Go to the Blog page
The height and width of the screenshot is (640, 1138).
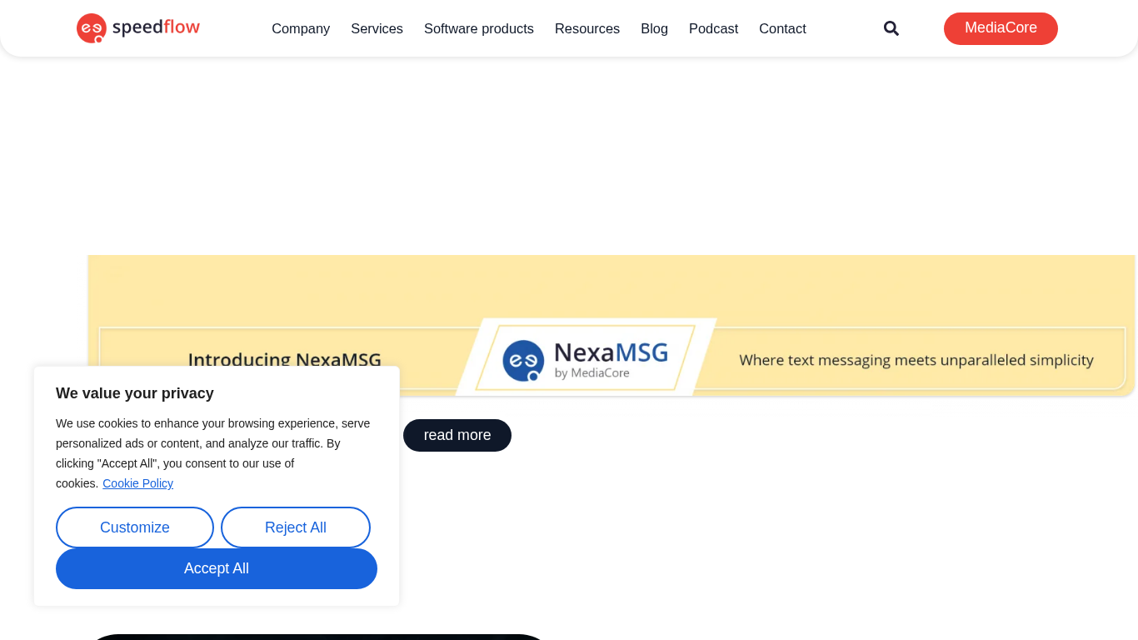click(x=654, y=28)
